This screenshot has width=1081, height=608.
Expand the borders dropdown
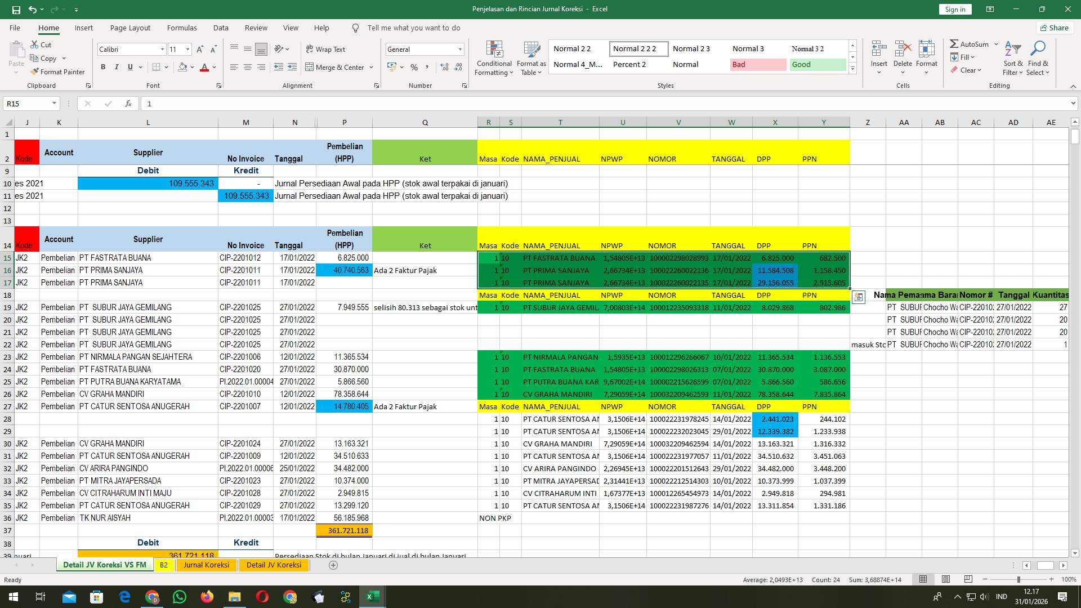pyautogui.click(x=166, y=67)
